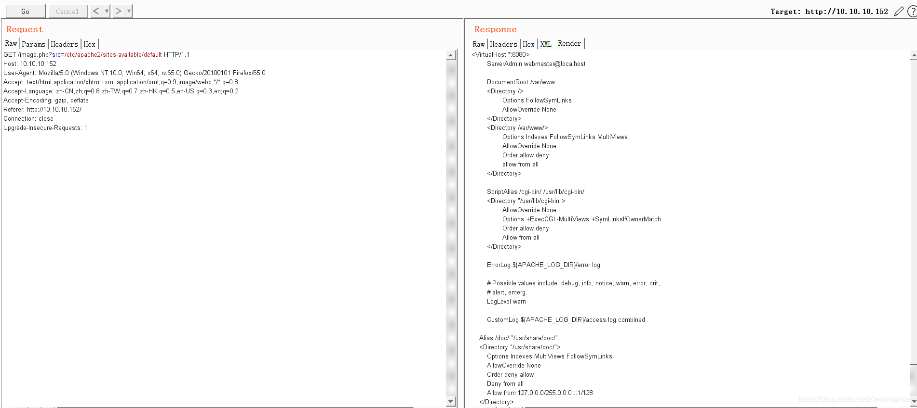917x408 pixels.
Task: Select the Request Raw tab
Action: point(11,43)
